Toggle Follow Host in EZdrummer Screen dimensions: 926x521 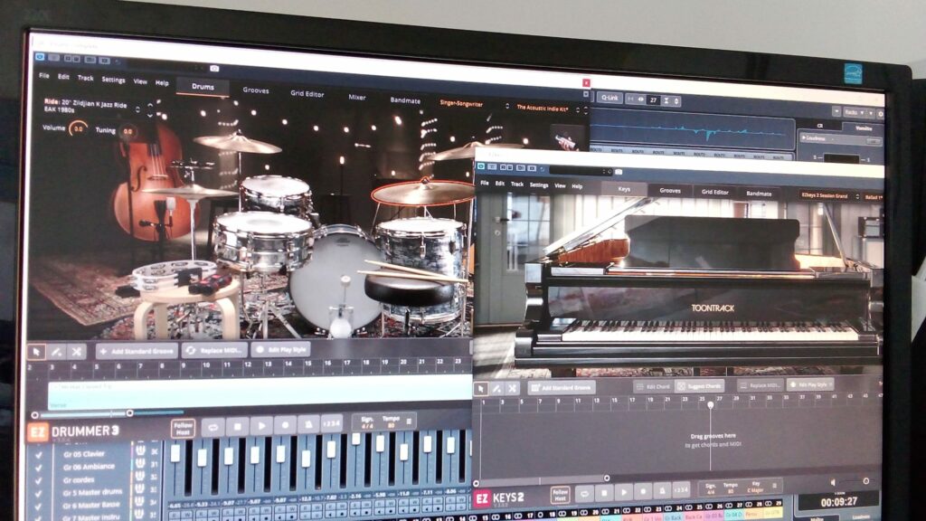pos(183,428)
